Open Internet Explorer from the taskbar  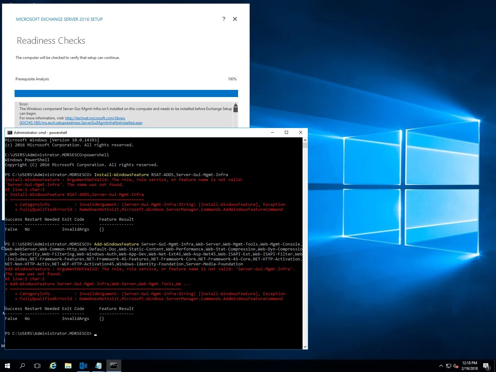[53, 366]
